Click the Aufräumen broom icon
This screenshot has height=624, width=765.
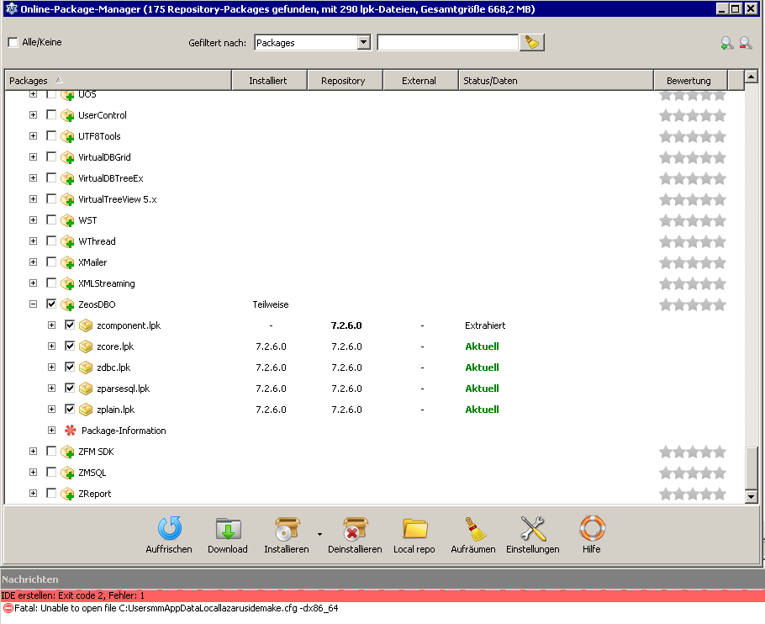474,529
